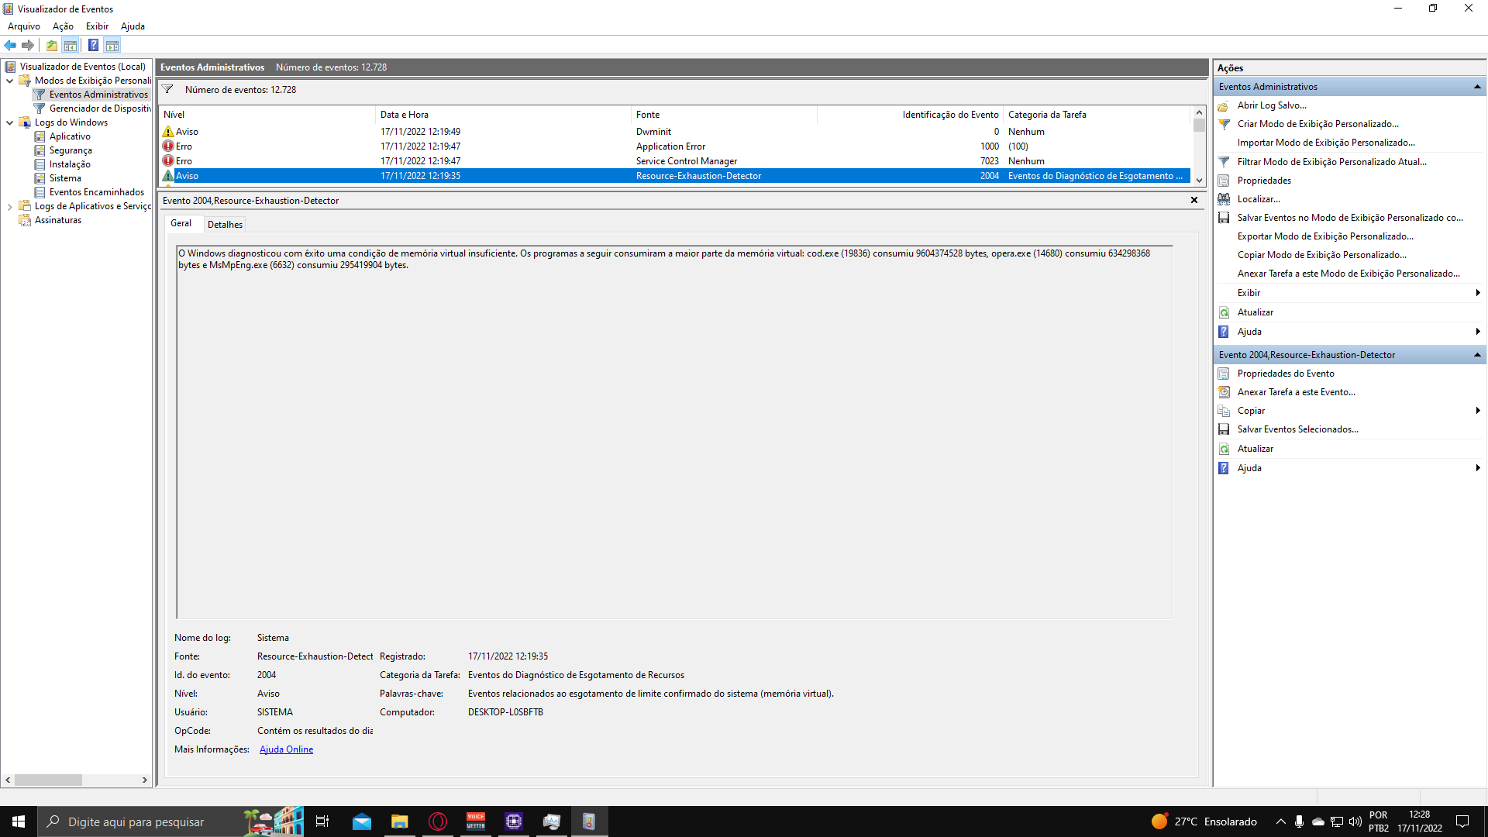
Task: Sort by the Data e Hora column header
Action: [503, 115]
